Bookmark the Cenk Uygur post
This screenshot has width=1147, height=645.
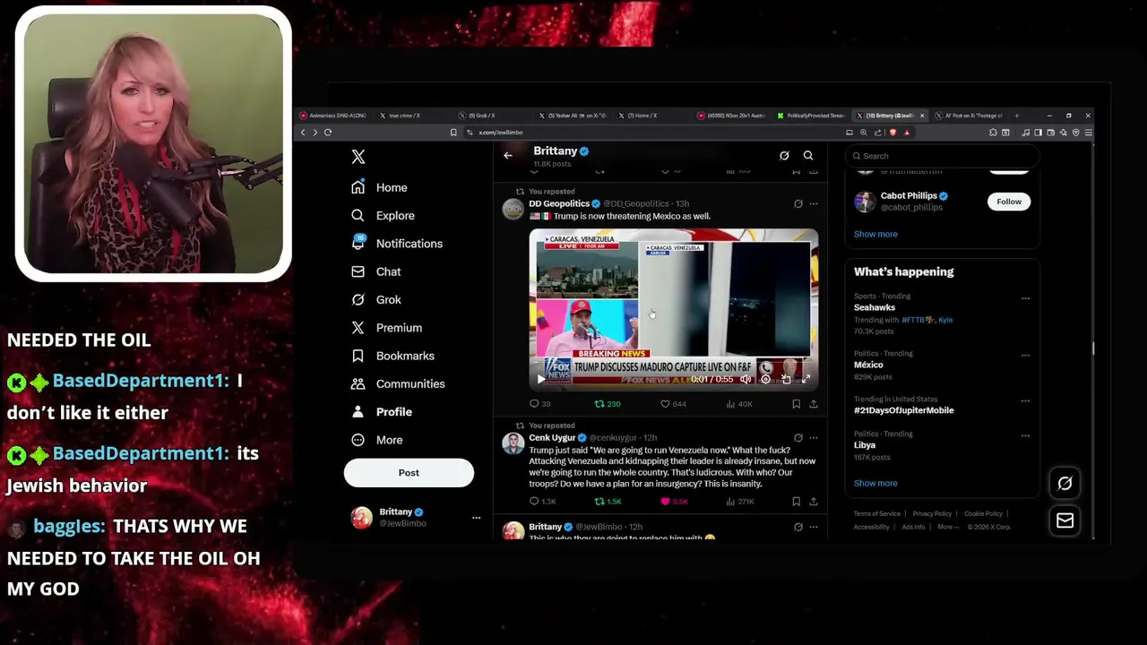[796, 502]
